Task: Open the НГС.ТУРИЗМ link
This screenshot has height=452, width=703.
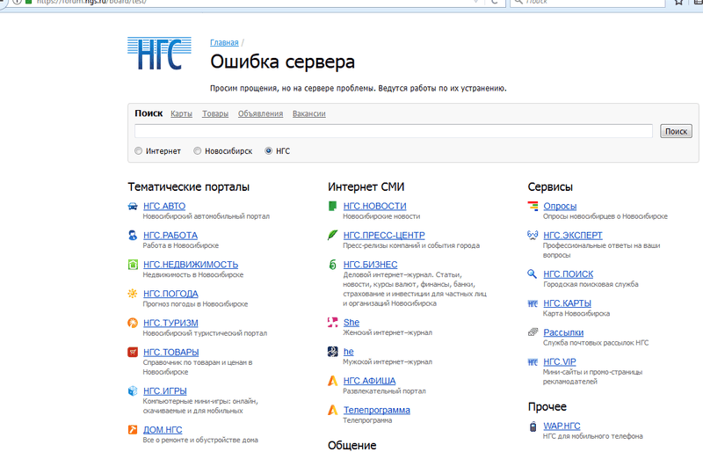Action: [x=170, y=323]
